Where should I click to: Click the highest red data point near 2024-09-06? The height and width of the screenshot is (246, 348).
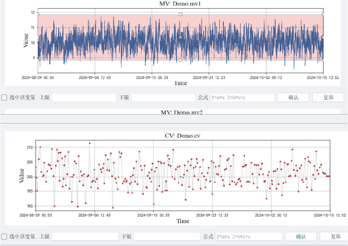click(90, 143)
